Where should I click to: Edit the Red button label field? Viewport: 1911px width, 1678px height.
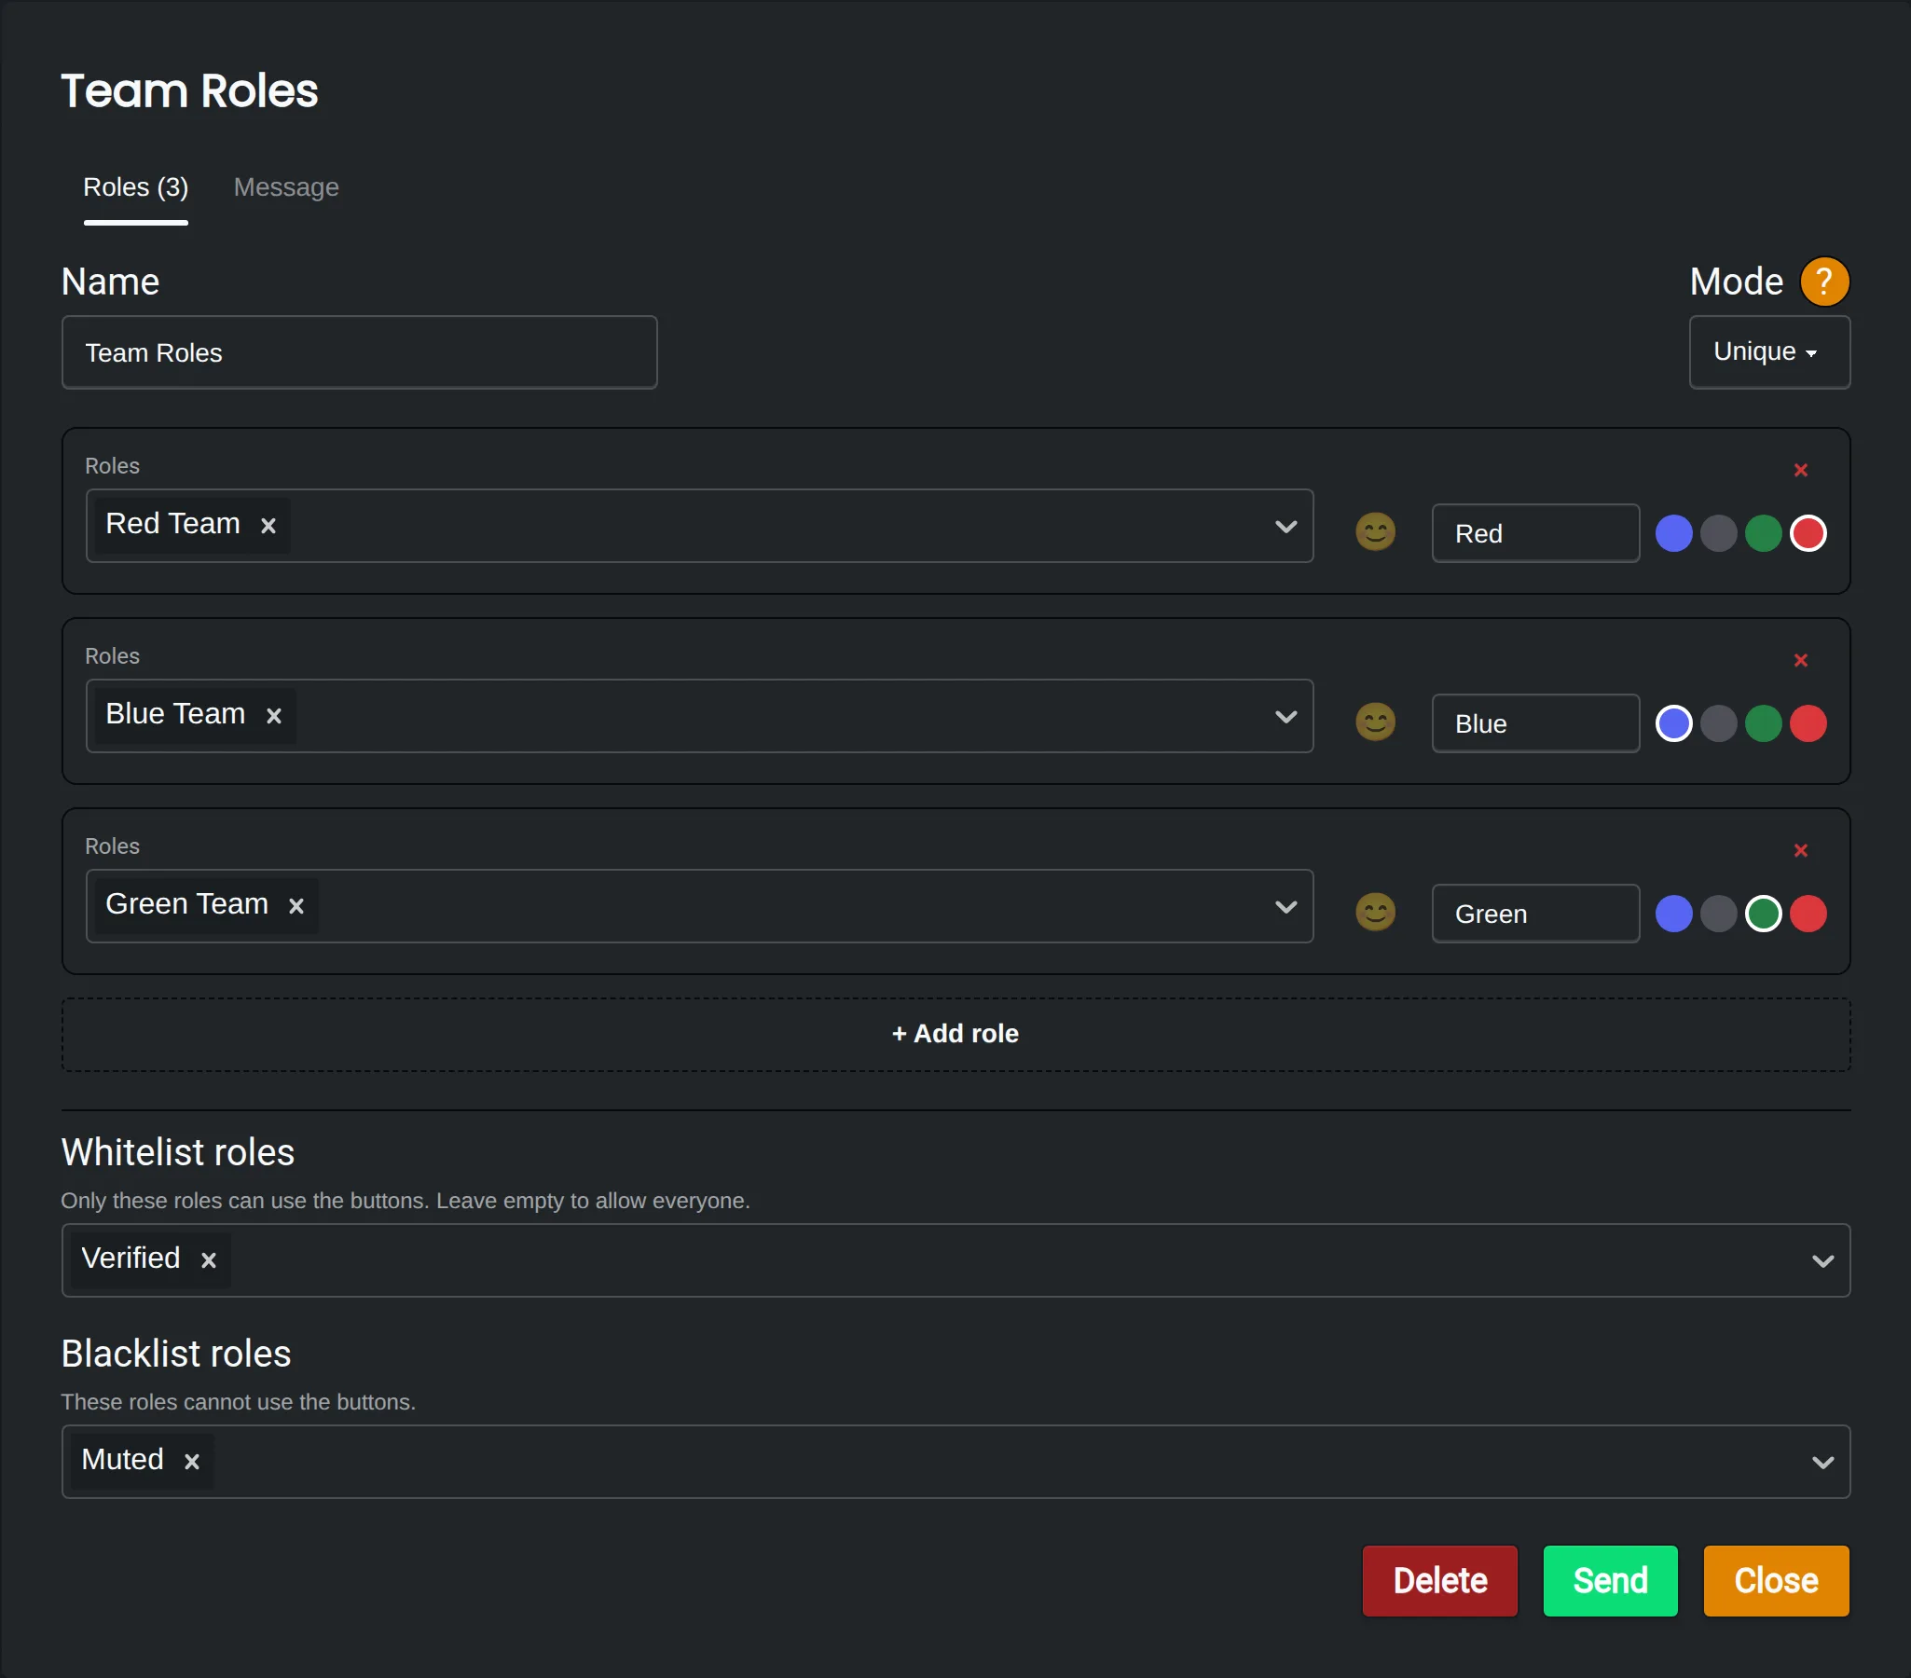click(x=1535, y=533)
